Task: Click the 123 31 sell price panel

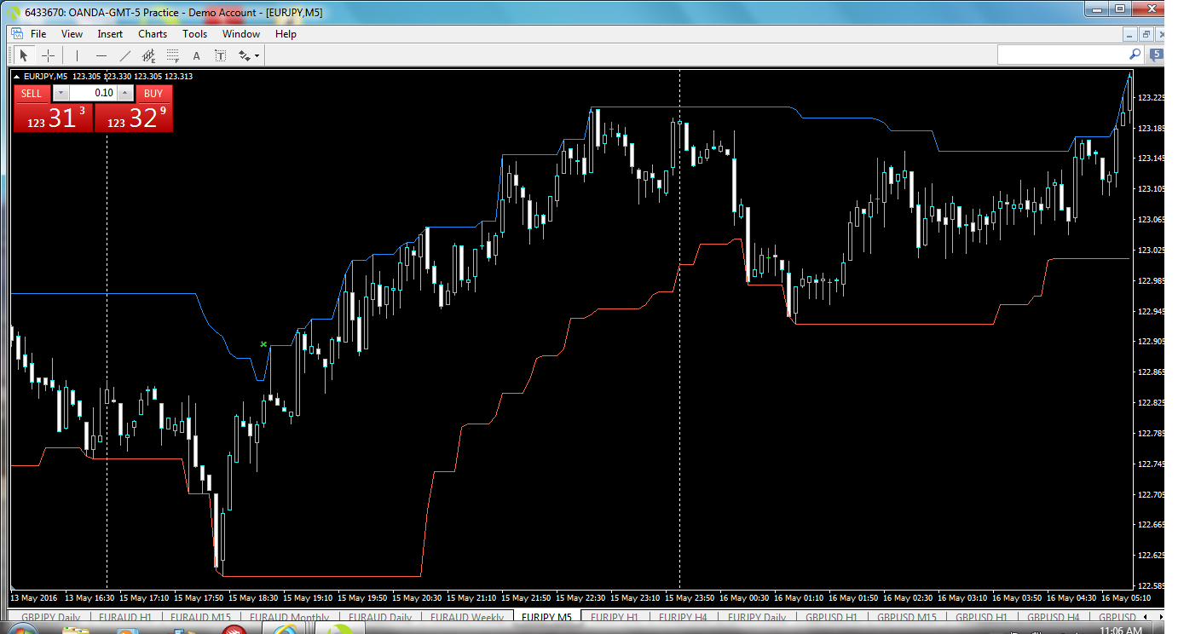Action: 53,118
